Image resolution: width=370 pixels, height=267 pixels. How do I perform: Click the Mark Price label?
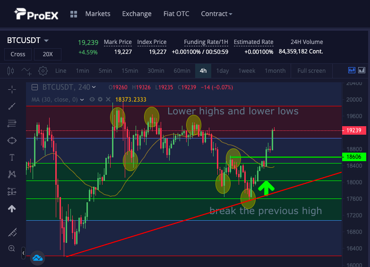[118, 42]
